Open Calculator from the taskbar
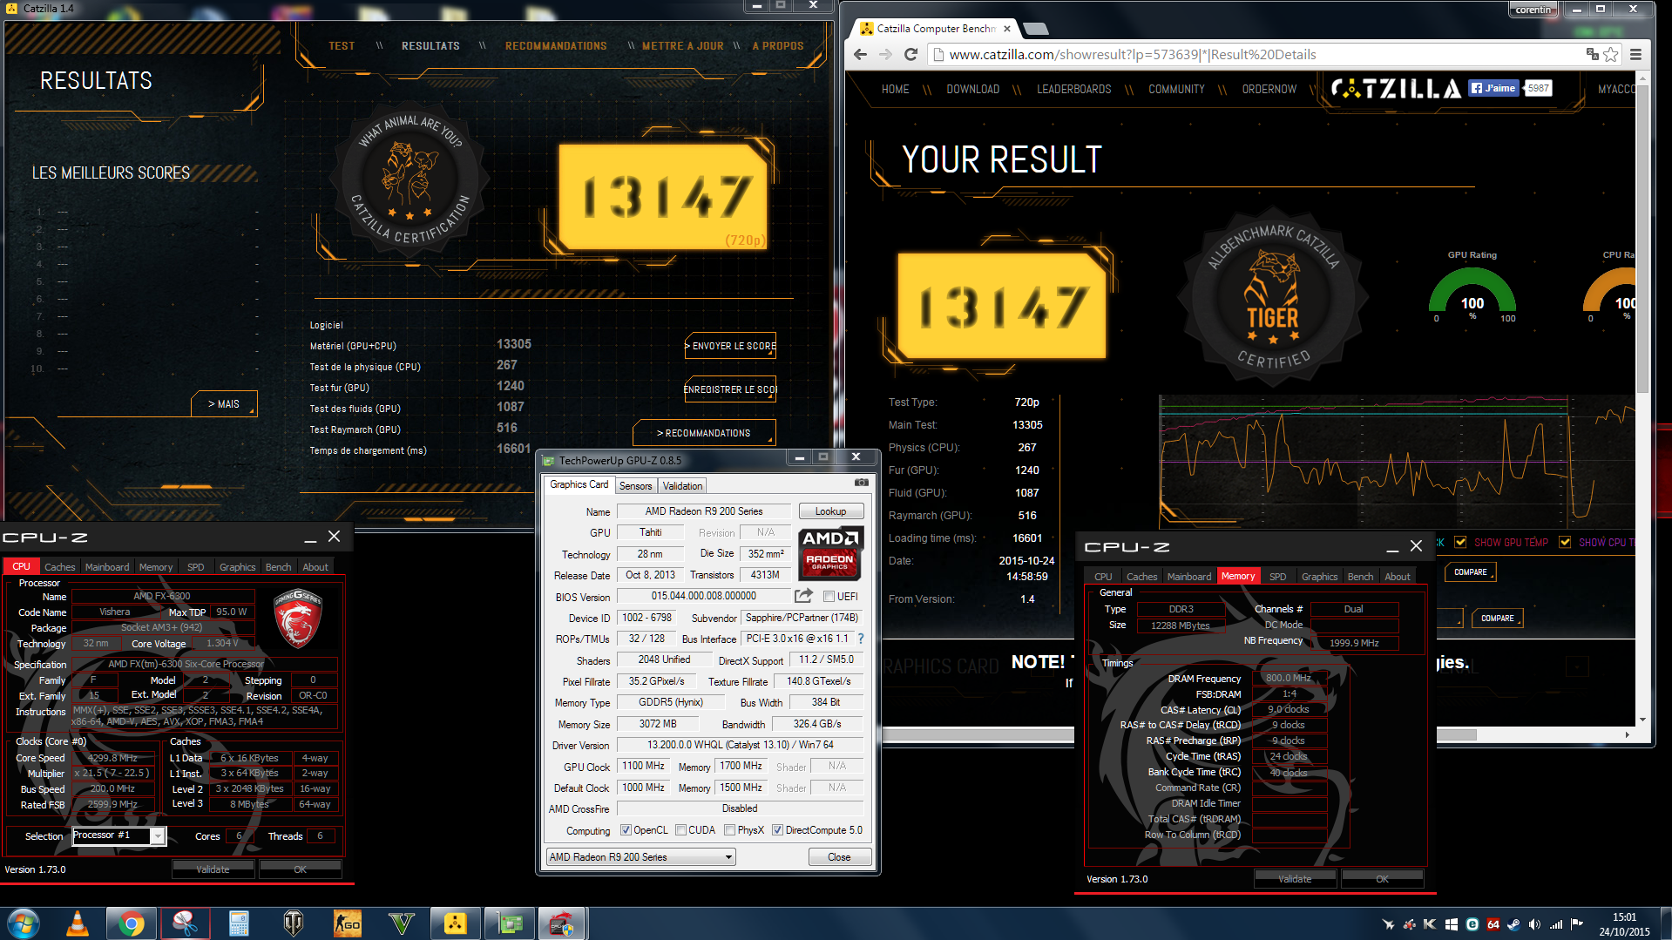 click(239, 923)
